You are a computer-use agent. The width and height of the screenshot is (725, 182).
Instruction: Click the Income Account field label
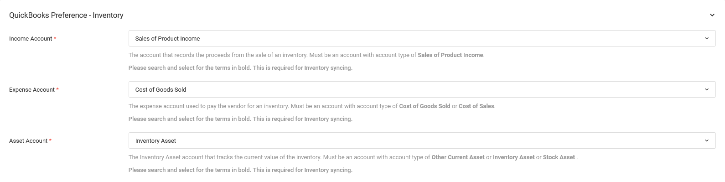[x=31, y=39]
